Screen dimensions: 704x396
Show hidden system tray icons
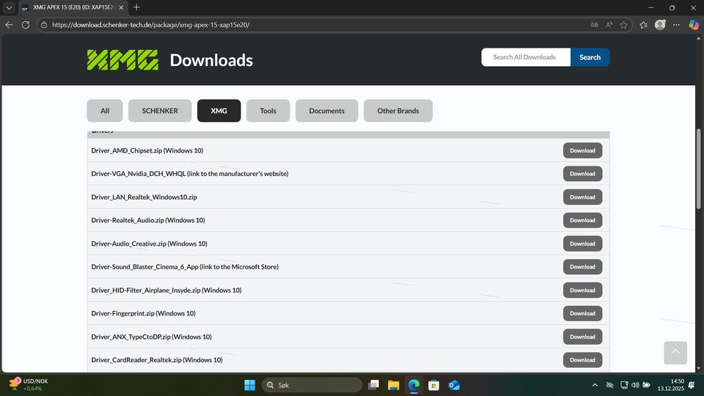[x=595, y=385]
